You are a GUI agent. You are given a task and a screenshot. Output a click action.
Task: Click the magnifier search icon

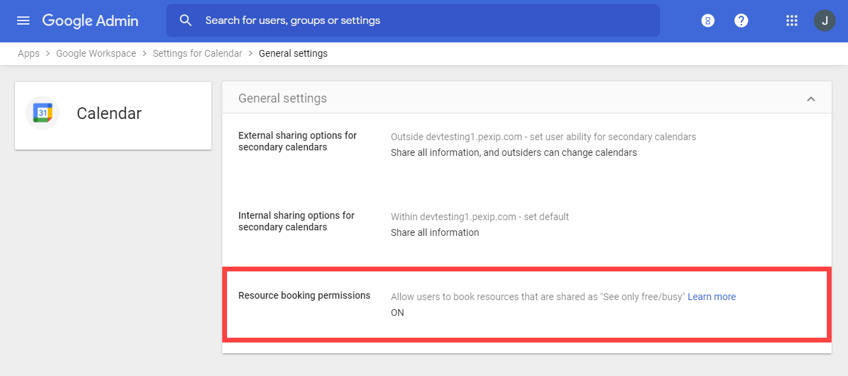click(185, 21)
